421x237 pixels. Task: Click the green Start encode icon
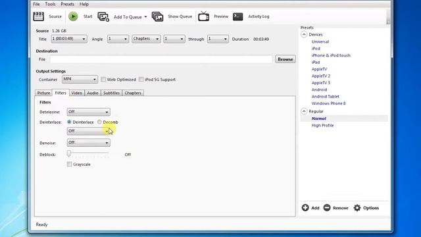(73, 16)
